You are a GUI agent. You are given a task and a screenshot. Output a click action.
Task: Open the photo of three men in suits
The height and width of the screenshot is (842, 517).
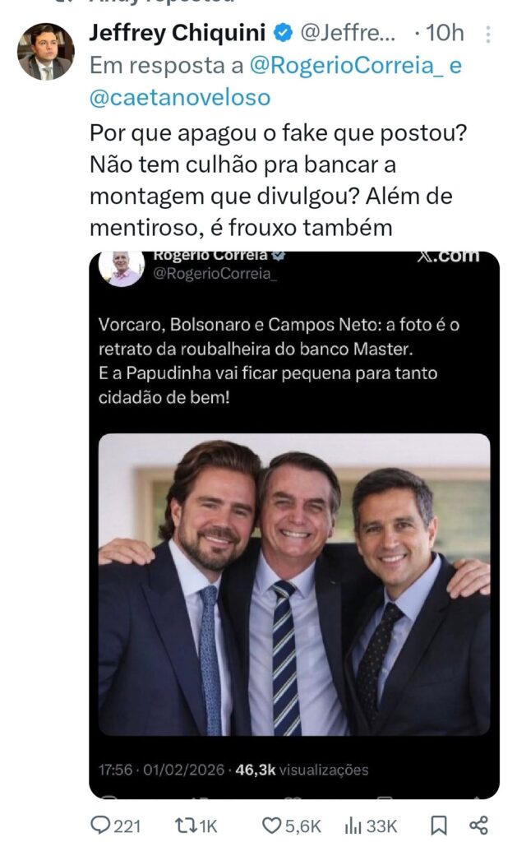click(x=294, y=584)
